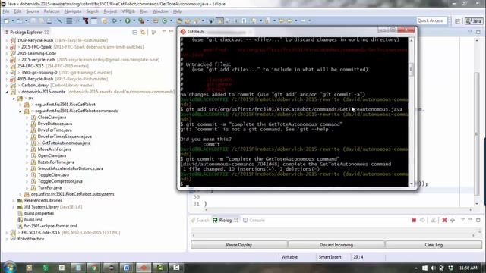Click the Run External Tools icon
This screenshot has height=273, width=486.
coord(141,20)
